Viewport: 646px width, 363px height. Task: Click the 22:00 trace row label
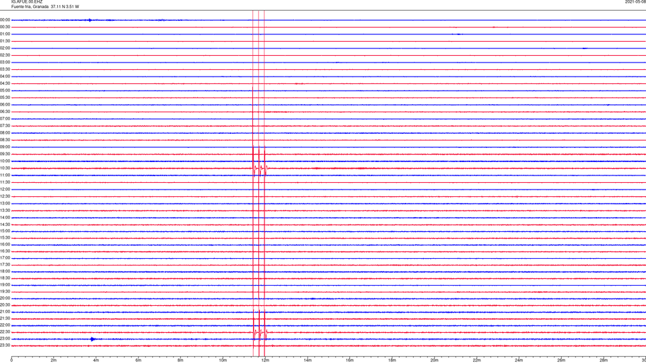pos(5,325)
